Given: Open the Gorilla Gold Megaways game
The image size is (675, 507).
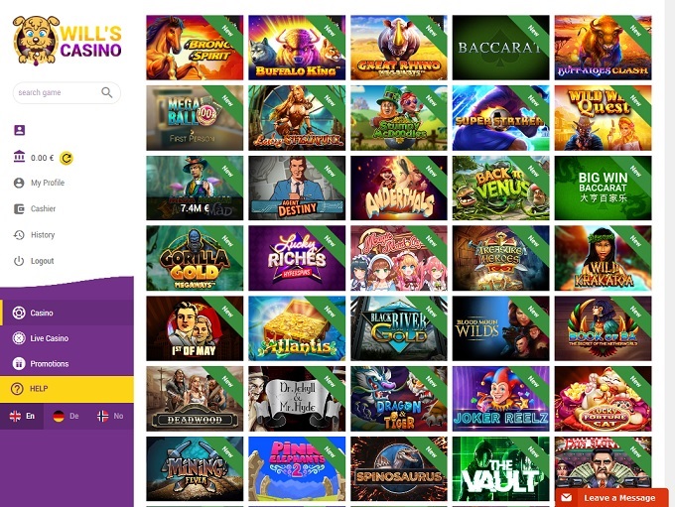Looking at the screenshot, I should (195, 258).
